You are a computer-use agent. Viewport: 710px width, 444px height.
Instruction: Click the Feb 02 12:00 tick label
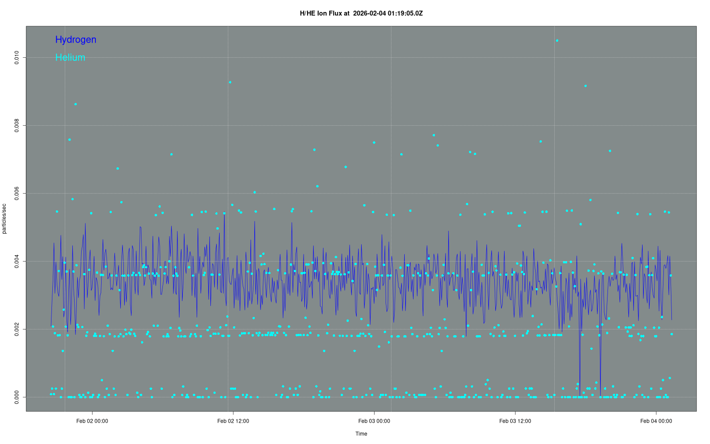click(x=233, y=421)
